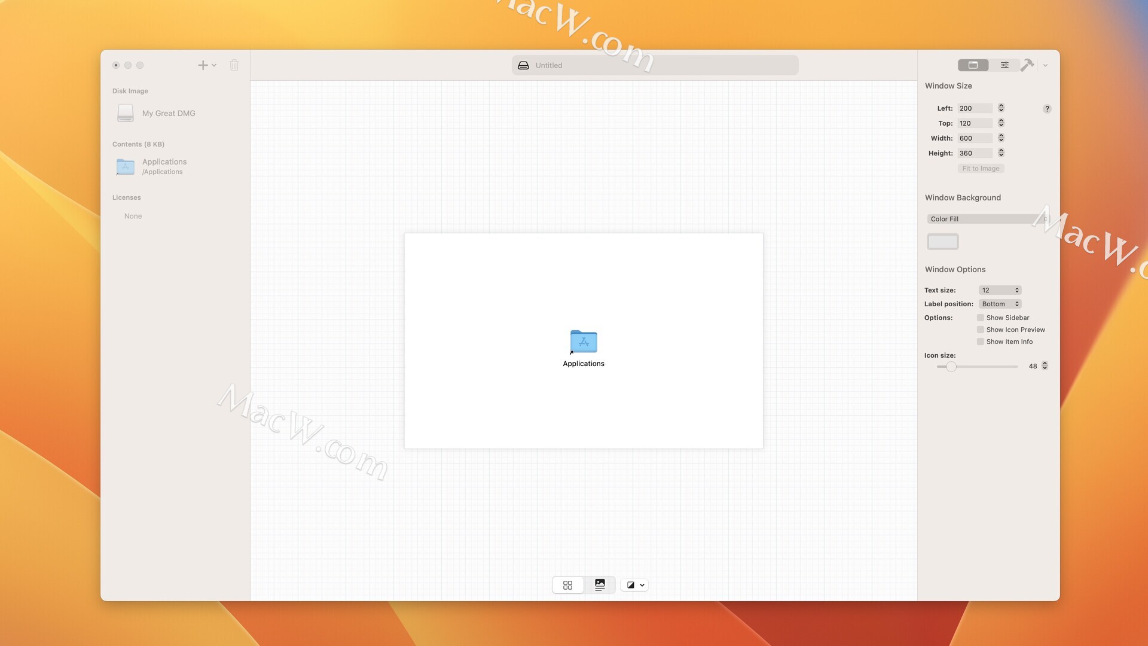Click the hammer build icon
The image size is (1148, 646).
pyautogui.click(x=1027, y=65)
